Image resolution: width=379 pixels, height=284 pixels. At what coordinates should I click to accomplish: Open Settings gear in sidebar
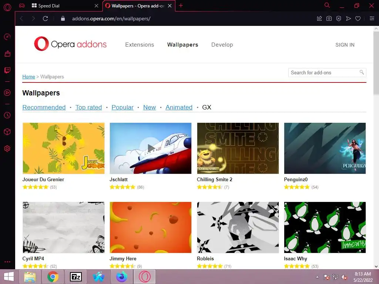pyautogui.click(x=7, y=148)
